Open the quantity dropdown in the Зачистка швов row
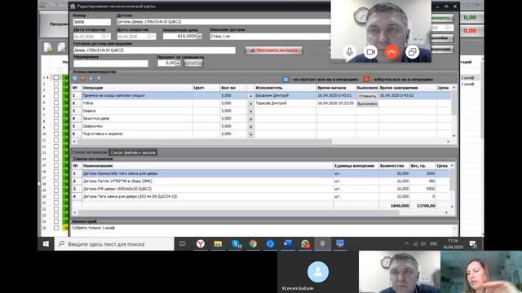 [250, 119]
